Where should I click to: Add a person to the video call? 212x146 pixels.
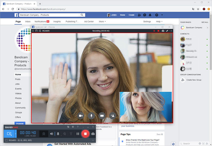(112, 115)
